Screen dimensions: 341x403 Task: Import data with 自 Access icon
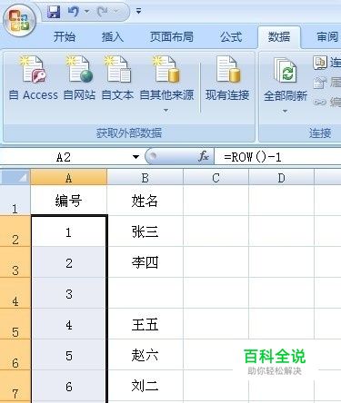pos(34,70)
